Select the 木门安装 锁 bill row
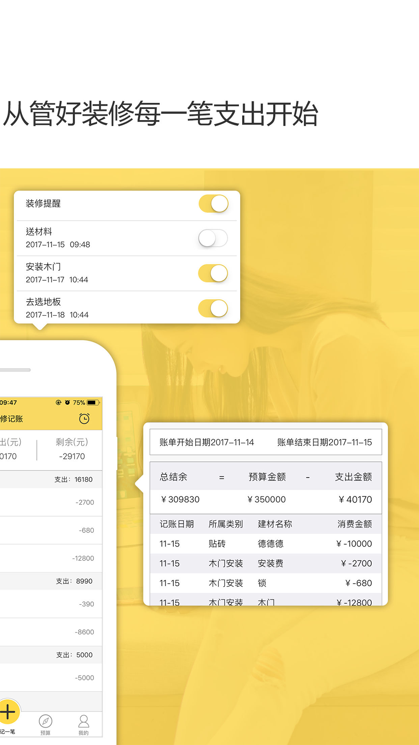 tap(265, 583)
